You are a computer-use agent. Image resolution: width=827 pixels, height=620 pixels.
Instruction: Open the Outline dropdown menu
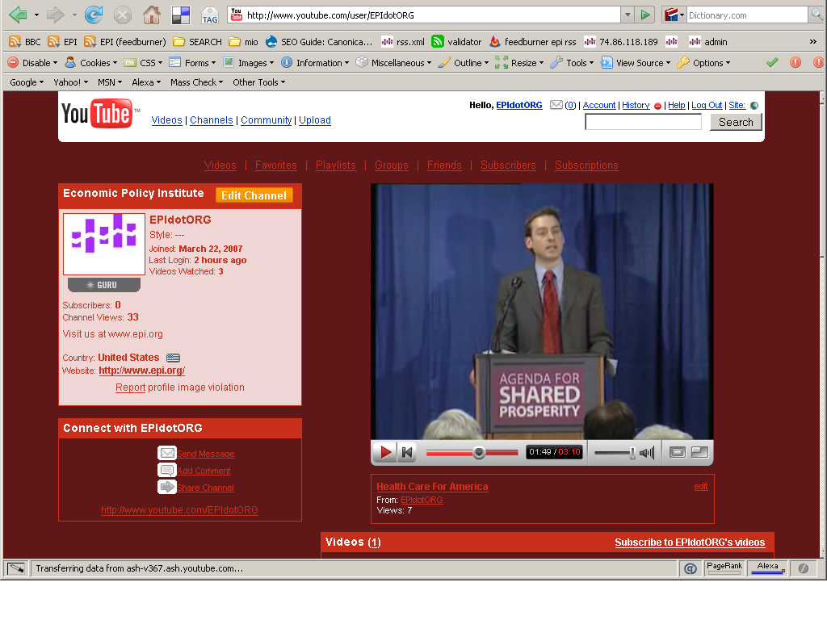point(464,63)
